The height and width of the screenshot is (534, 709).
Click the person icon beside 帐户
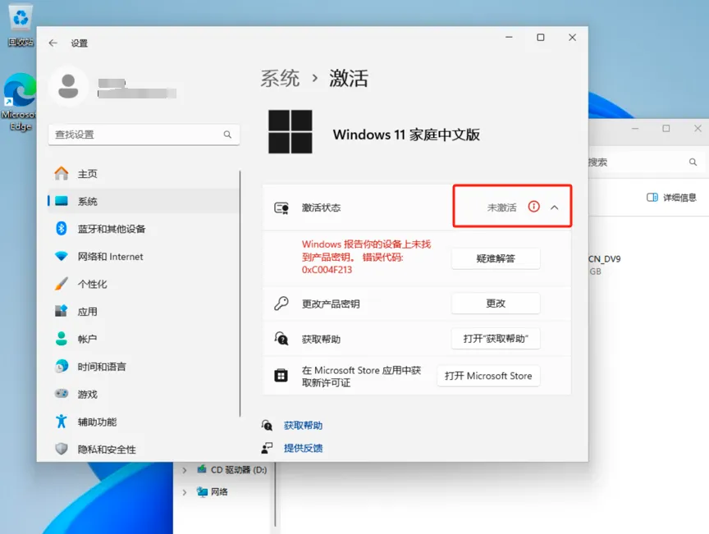[x=62, y=338]
